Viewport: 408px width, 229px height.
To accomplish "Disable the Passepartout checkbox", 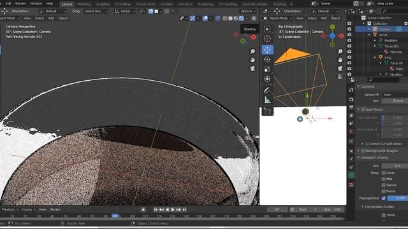I will tap(384, 198).
